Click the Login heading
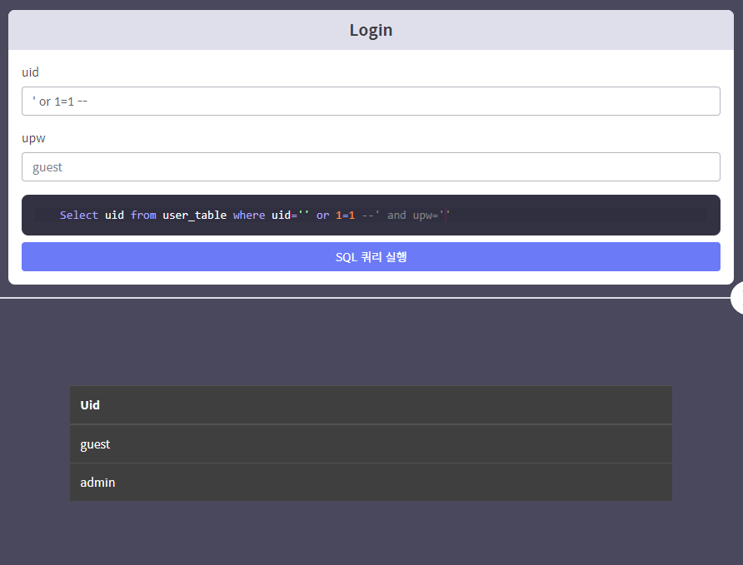 [371, 30]
